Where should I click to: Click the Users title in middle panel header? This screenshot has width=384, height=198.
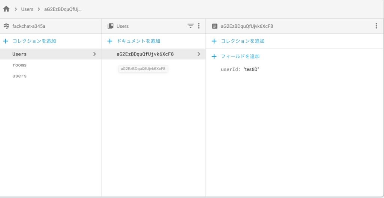(x=123, y=26)
